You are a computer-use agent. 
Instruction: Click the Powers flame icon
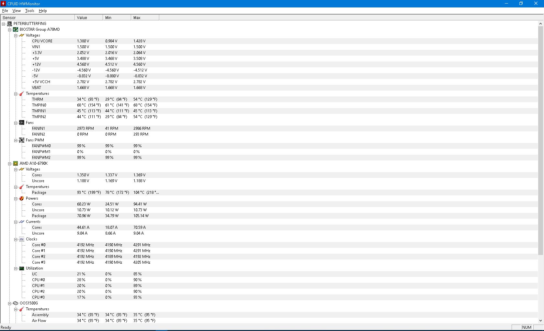(x=22, y=198)
